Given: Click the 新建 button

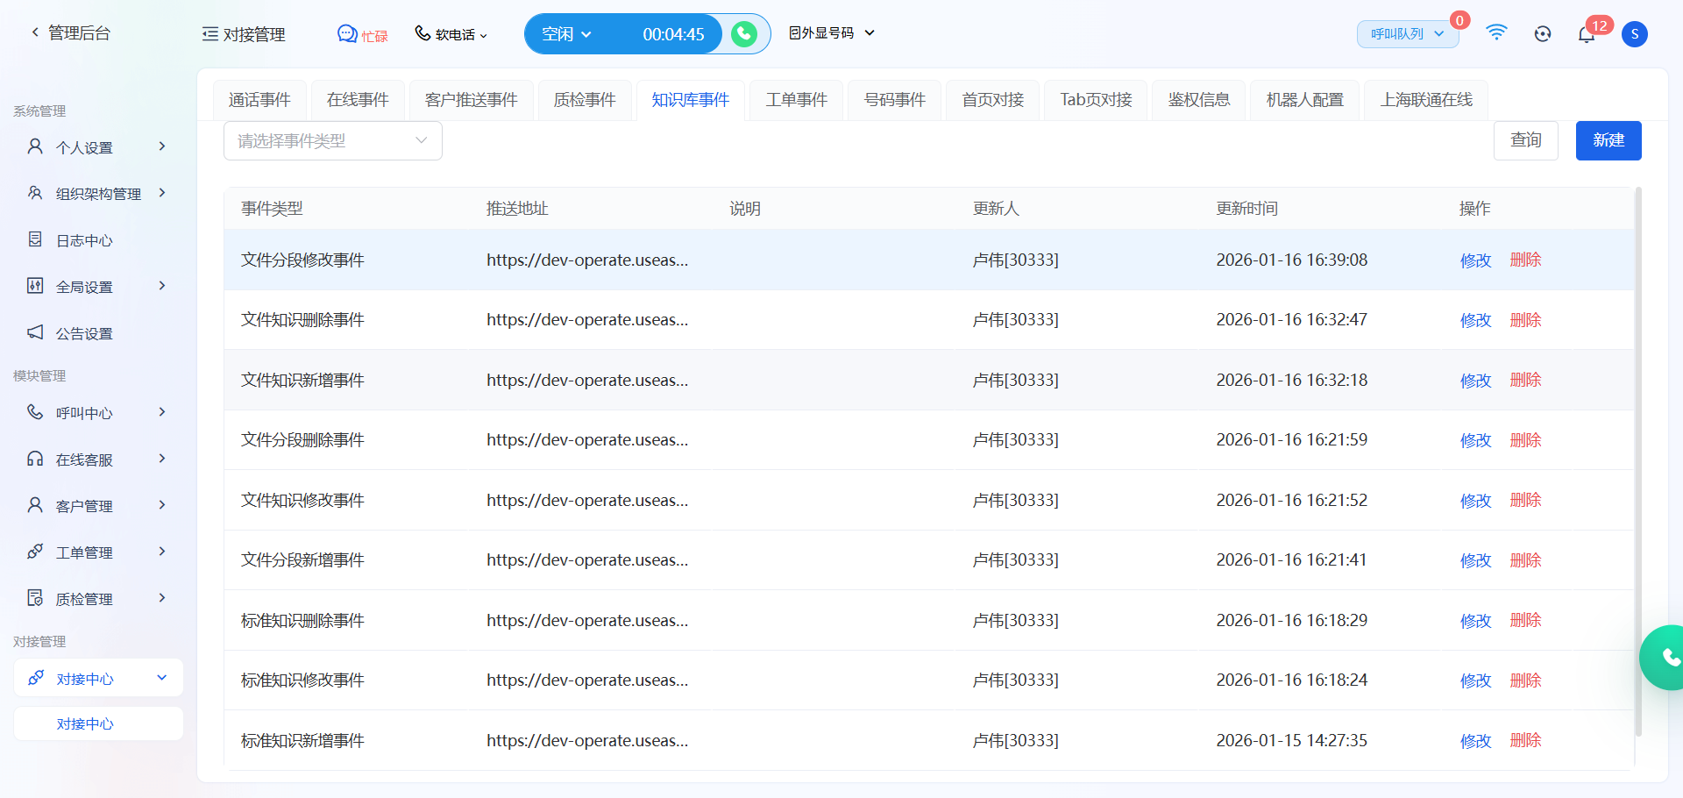Looking at the screenshot, I should click(x=1608, y=140).
